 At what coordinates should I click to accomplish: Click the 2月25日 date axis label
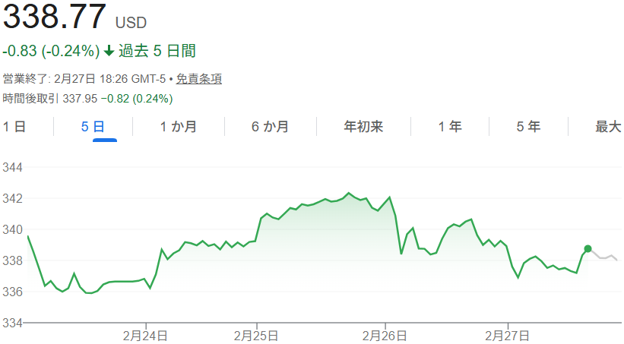[x=256, y=335]
